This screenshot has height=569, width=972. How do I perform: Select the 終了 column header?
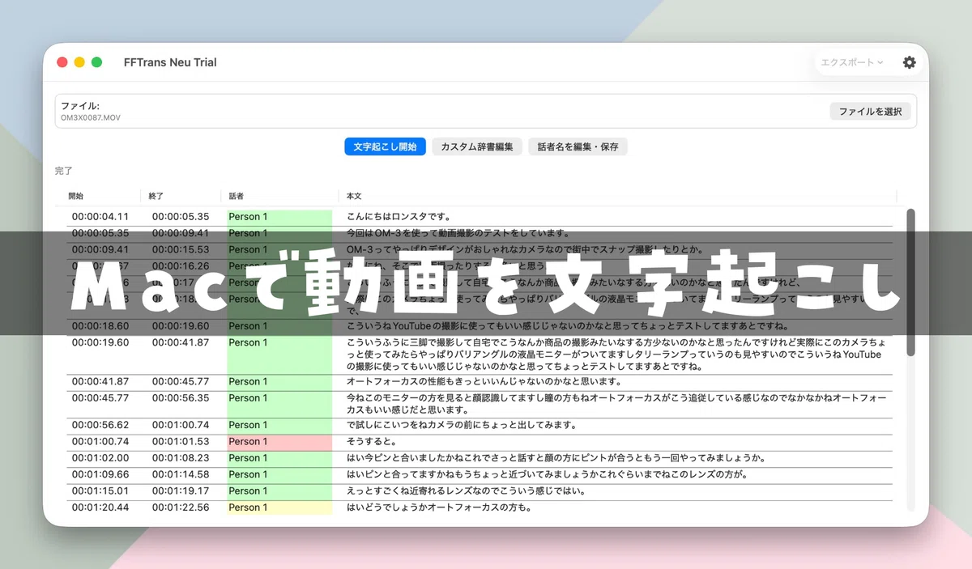point(156,196)
